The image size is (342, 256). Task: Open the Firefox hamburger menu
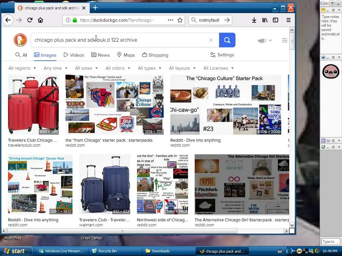[x=288, y=20]
